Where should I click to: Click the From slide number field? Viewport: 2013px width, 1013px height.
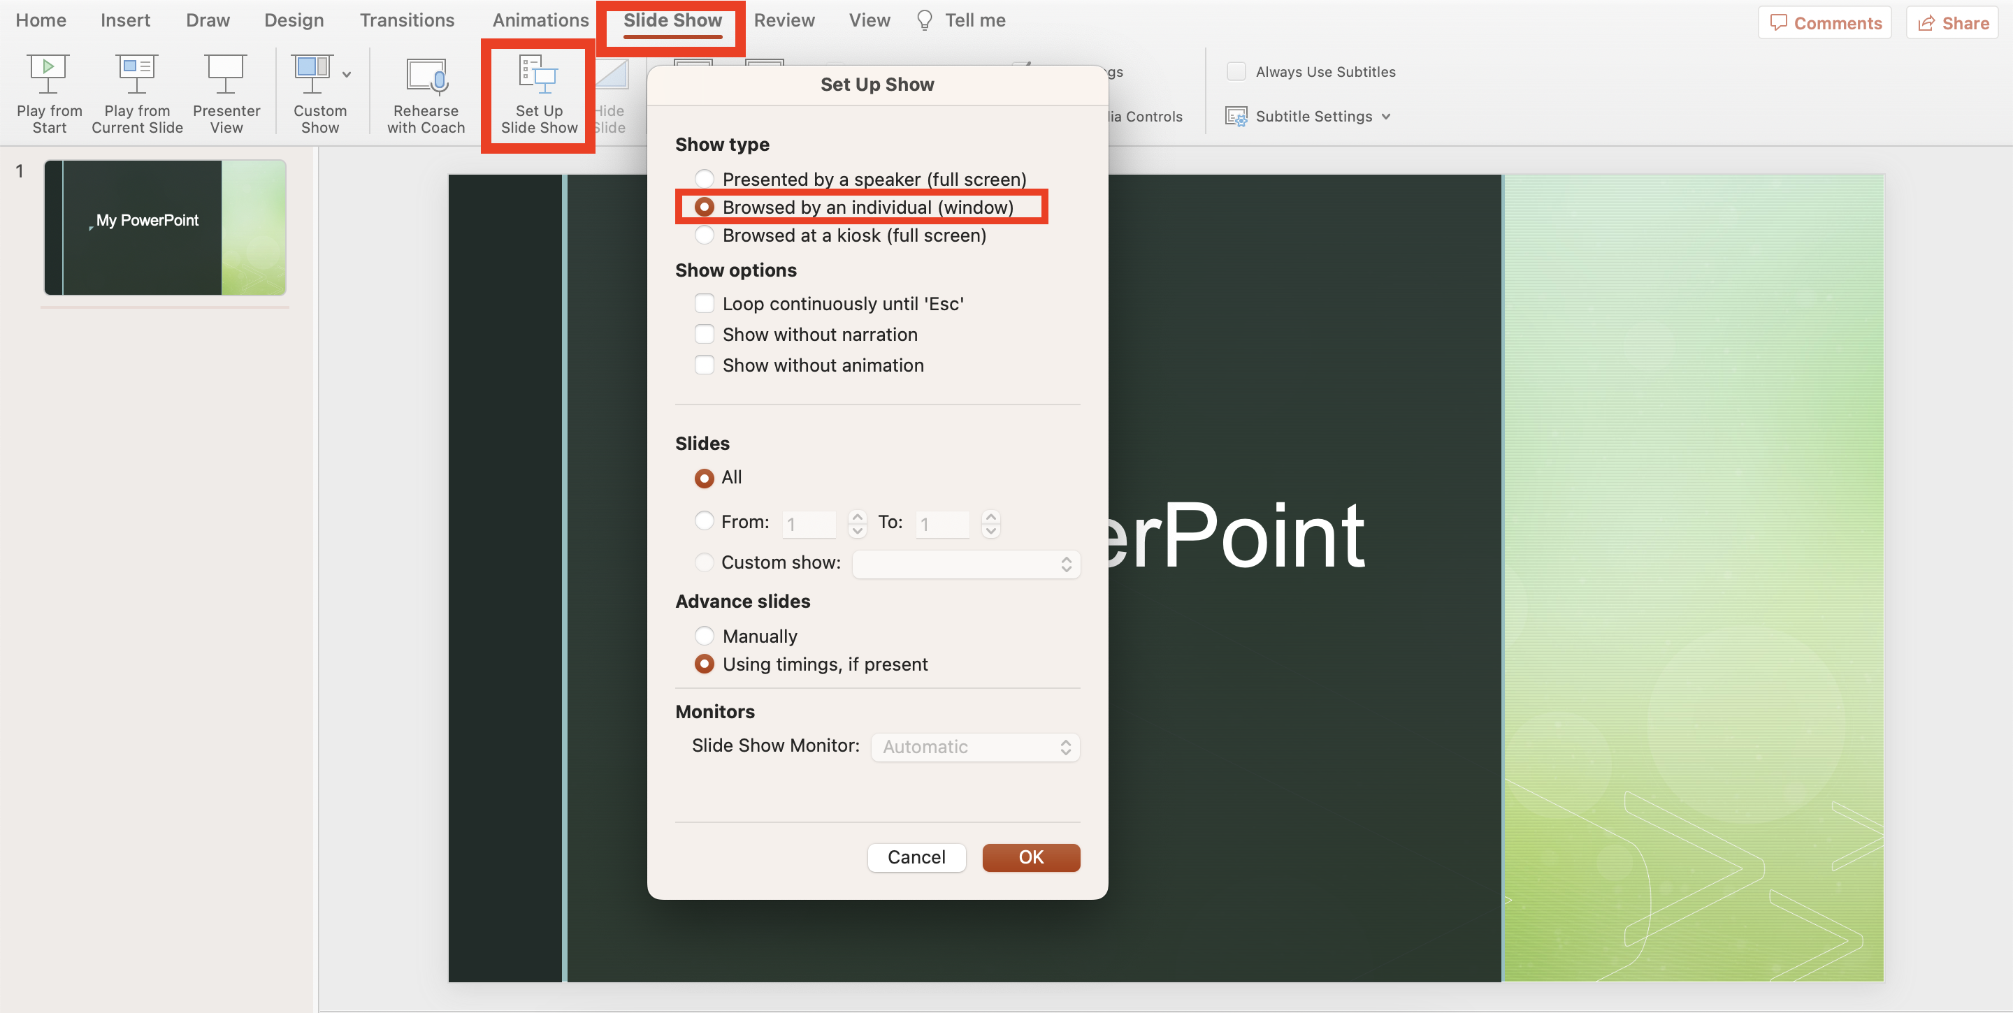808,524
